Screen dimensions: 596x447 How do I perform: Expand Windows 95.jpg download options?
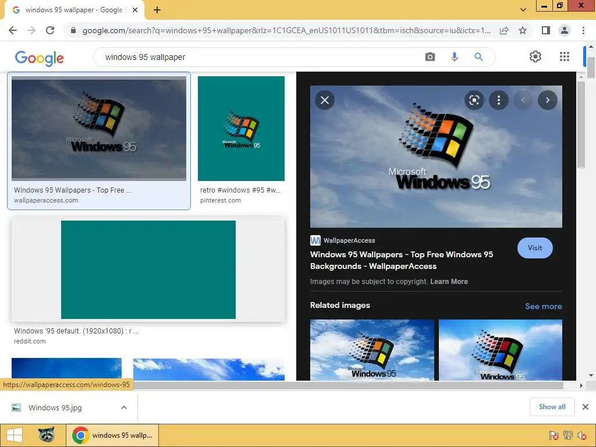pyautogui.click(x=123, y=407)
